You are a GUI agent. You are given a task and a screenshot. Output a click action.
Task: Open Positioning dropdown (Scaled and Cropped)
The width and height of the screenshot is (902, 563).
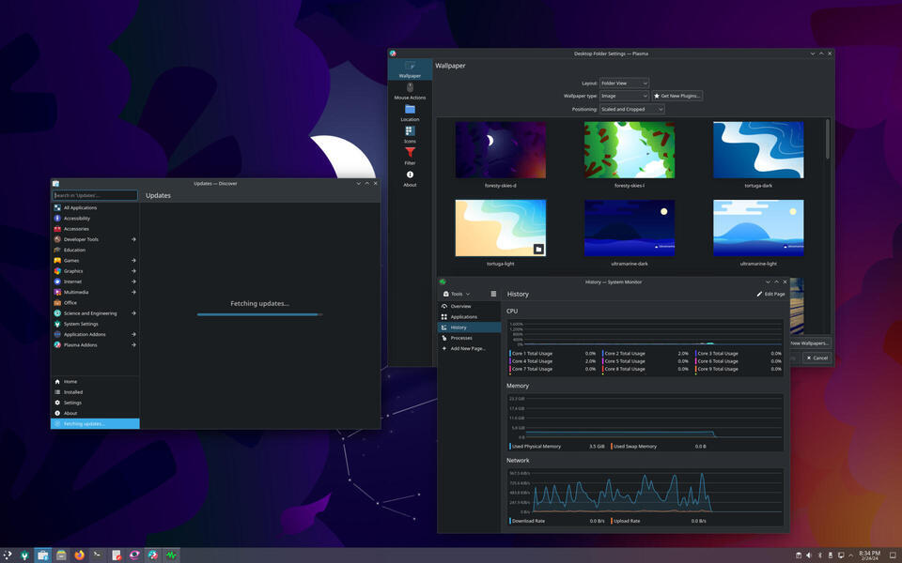[x=631, y=109]
